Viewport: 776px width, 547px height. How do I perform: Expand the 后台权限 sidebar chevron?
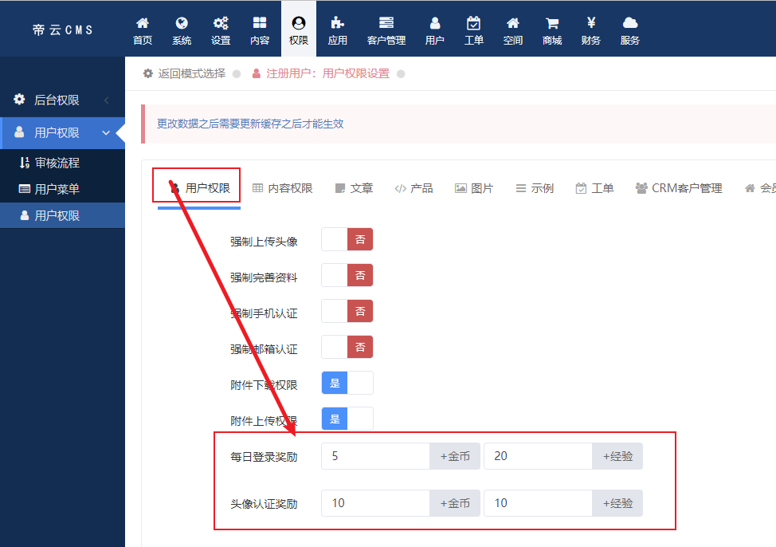pyautogui.click(x=107, y=100)
